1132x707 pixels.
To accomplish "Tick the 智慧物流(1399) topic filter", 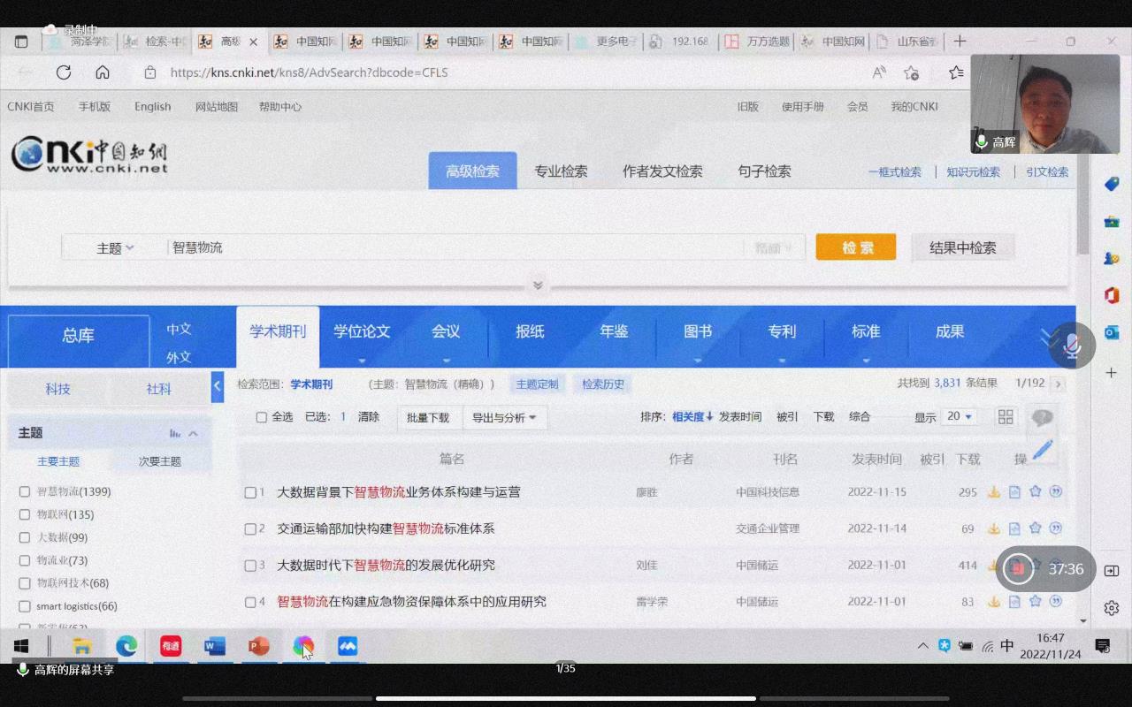I will tap(25, 491).
